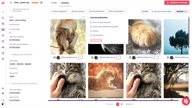The image size is (192, 108).
Task: Open the Actions dropdown menu
Action: click(x=182, y=11)
